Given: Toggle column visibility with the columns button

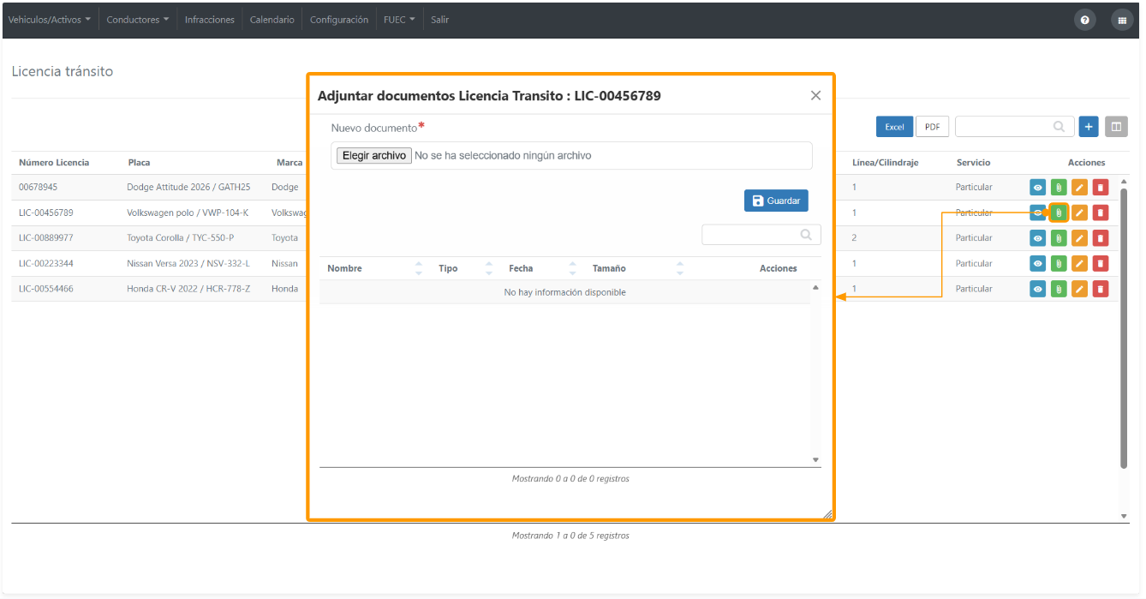Looking at the screenshot, I should pyautogui.click(x=1116, y=127).
